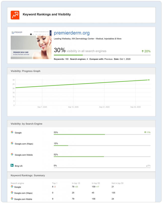
Task: Click the Google 53% visibility bar
Action: point(102,134)
